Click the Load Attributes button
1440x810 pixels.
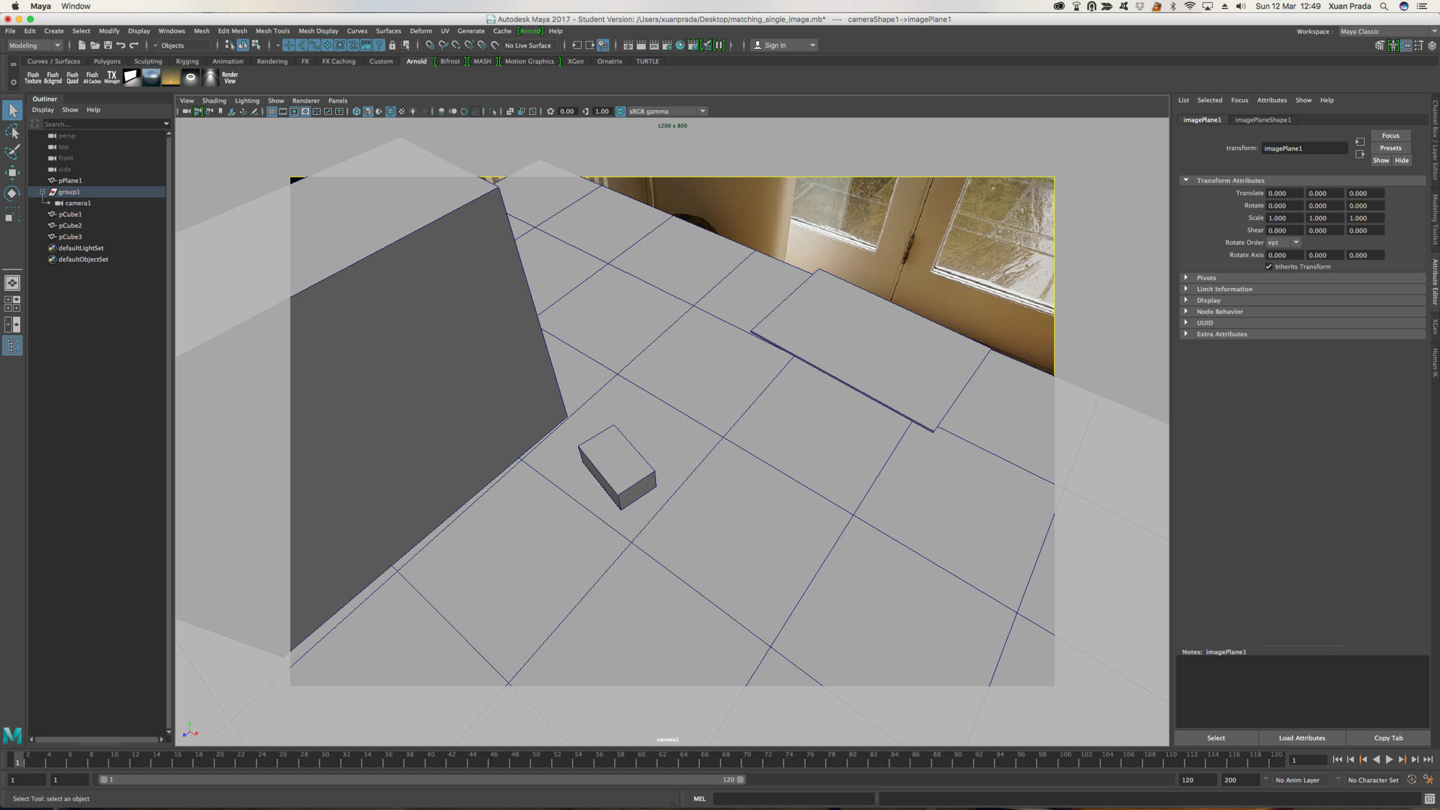point(1302,738)
